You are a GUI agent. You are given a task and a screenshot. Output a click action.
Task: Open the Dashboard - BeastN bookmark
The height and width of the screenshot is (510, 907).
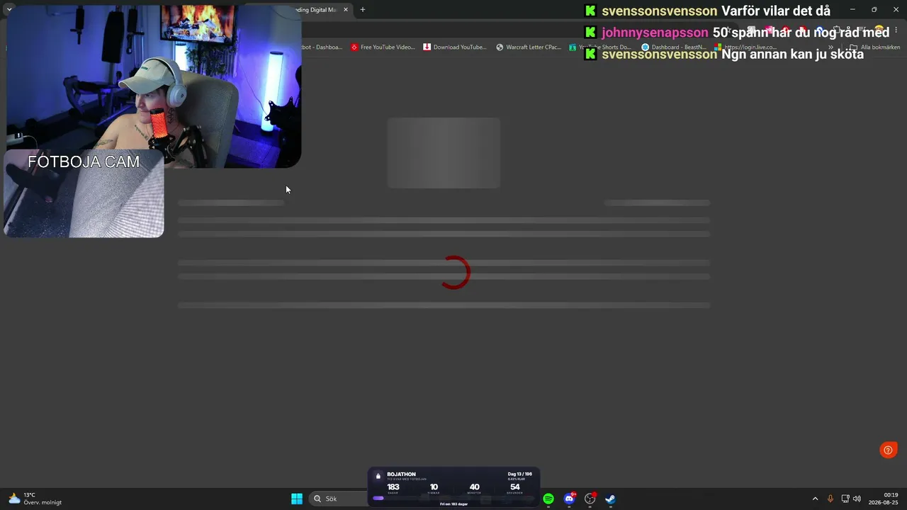[674, 47]
